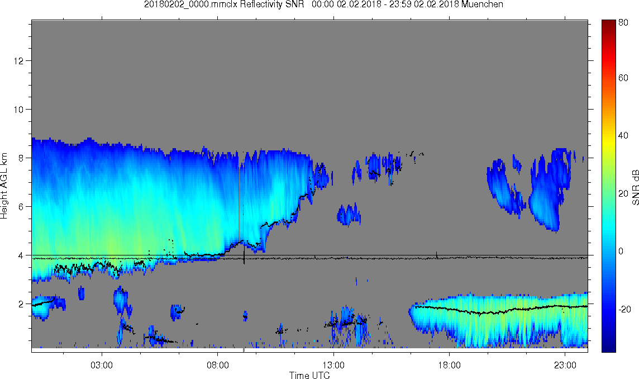Click the height tick label '2'

[21, 304]
